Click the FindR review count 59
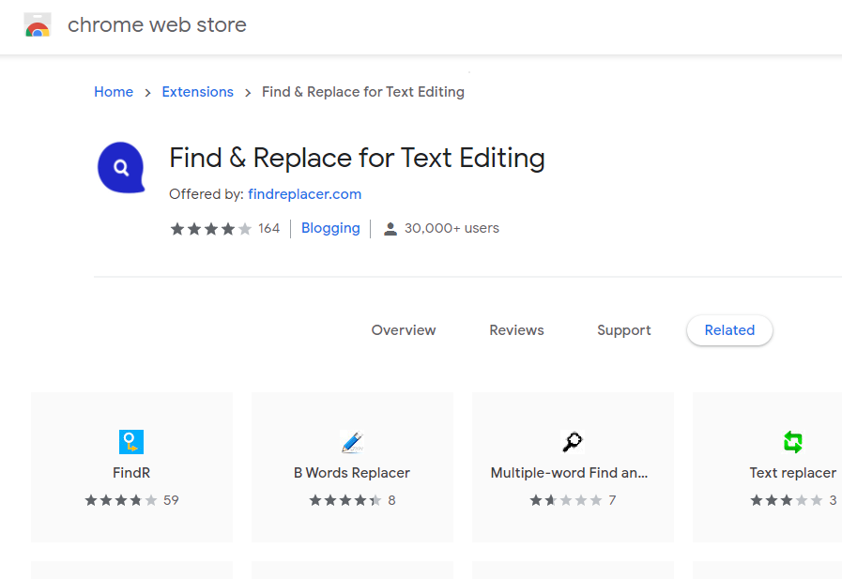The width and height of the screenshot is (842, 579). 171,501
